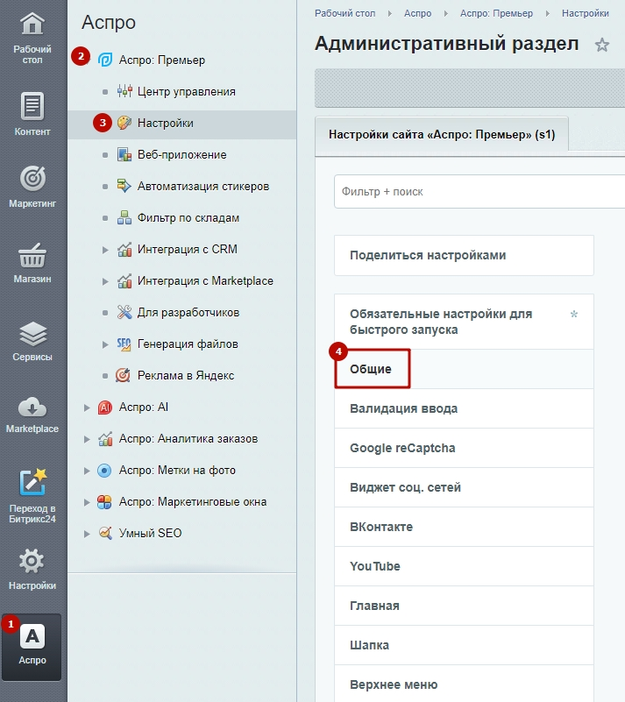Select Фильтр по складам in the tree
This screenshot has height=702, width=625.
(x=188, y=217)
